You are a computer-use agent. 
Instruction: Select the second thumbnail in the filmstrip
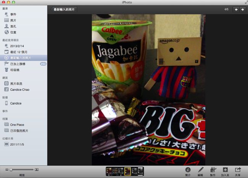[x=115, y=172]
